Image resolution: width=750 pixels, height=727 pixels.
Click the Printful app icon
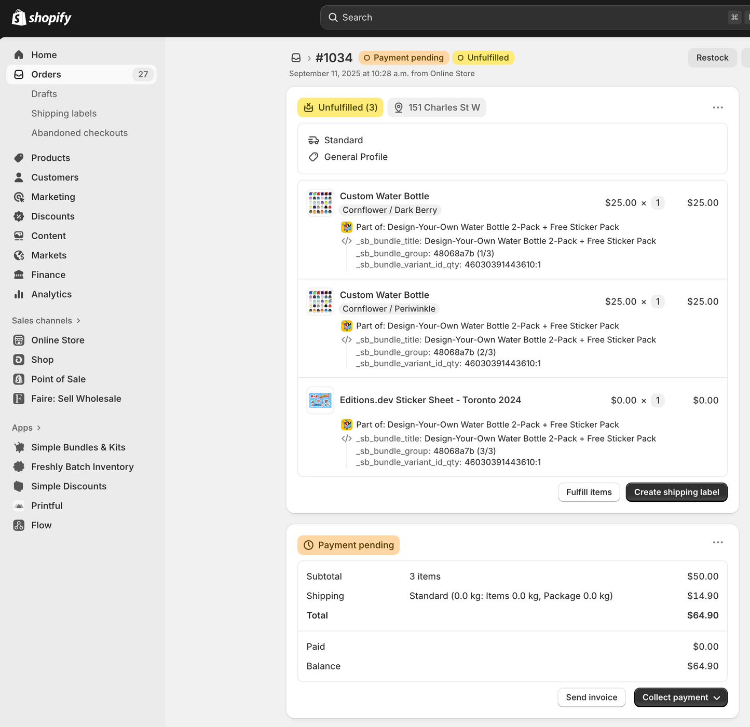(x=19, y=505)
